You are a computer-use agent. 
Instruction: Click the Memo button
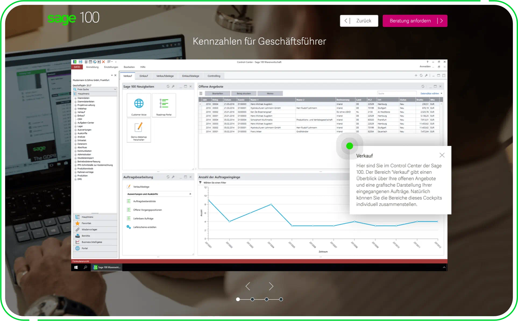coord(270,94)
